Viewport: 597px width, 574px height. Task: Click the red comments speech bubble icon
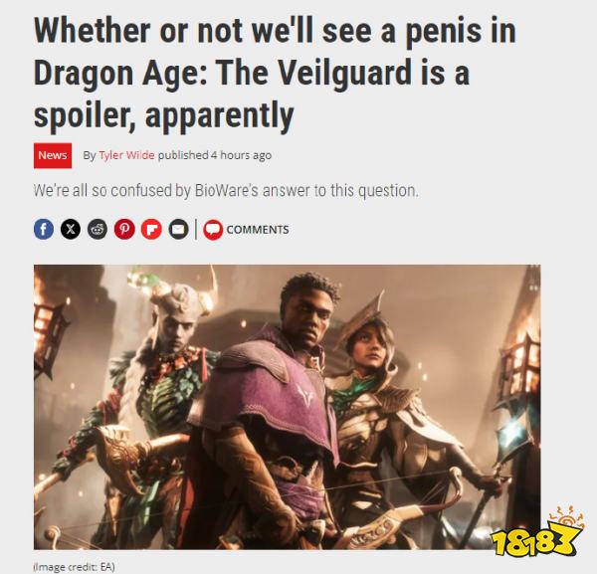point(213,230)
